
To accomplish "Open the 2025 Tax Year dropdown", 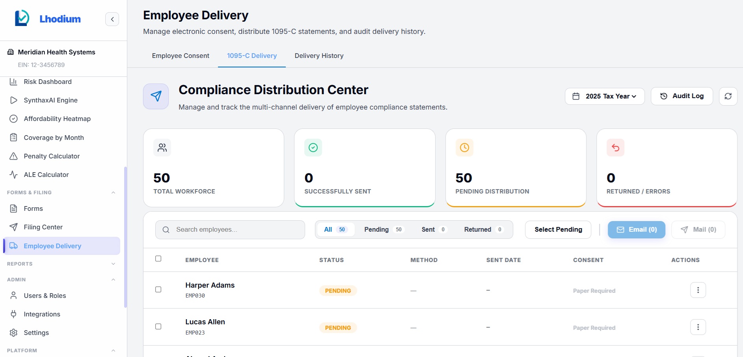I will [x=605, y=96].
